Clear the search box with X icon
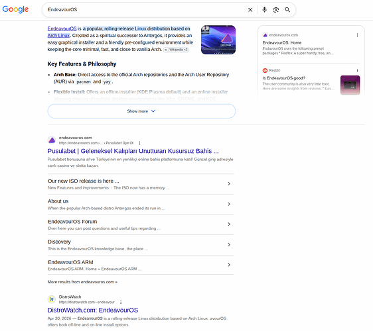Image resolution: width=373 pixels, height=331 pixels. [250, 10]
